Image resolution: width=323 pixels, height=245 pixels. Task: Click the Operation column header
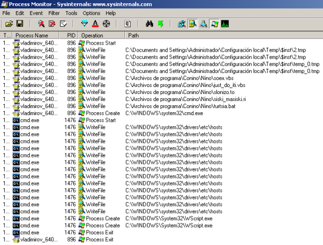102,35
